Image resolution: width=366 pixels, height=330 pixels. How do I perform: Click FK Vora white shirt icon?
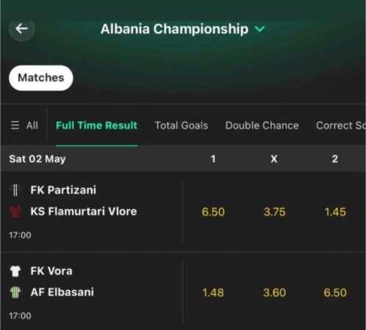(x=15, y=271)
